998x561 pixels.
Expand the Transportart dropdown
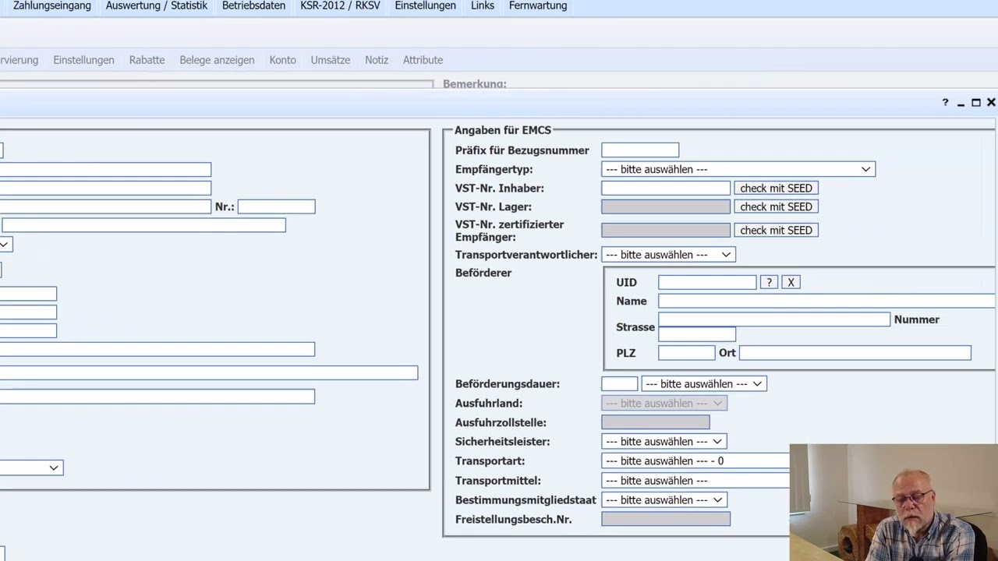point(695,460)
